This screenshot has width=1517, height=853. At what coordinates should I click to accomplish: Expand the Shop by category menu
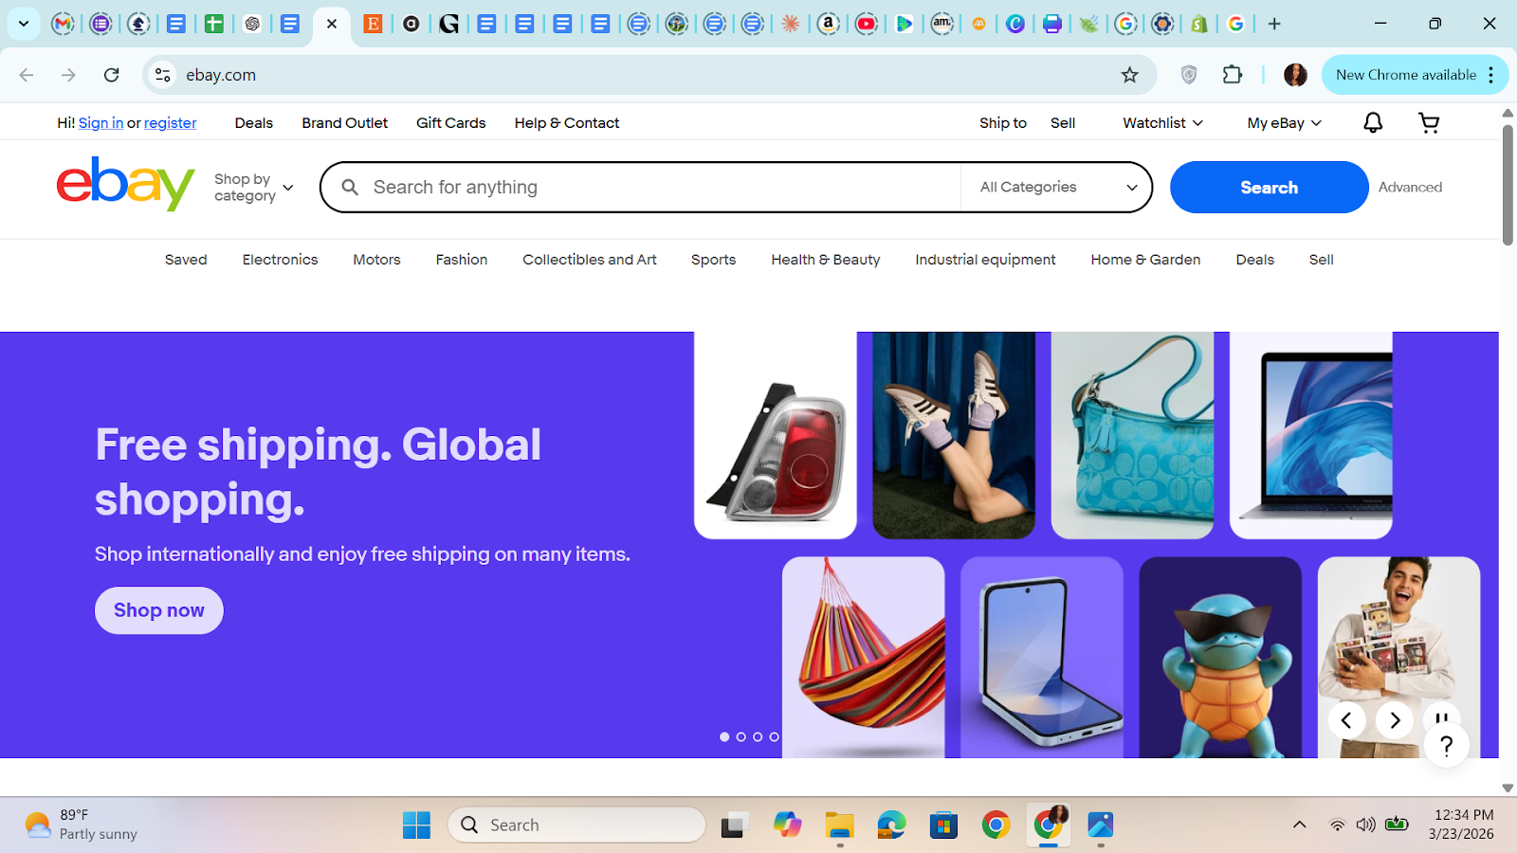click(x=254, y=188)
